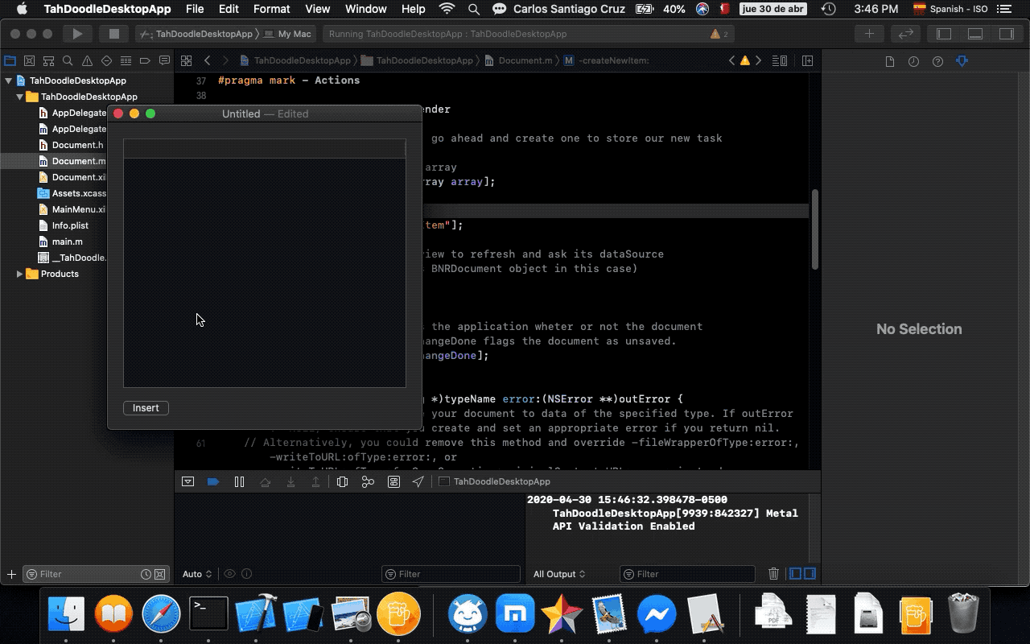Screen dimensions: 1030x644
Task: Open the Issue navigator warning icon
Action: point(88,60)
